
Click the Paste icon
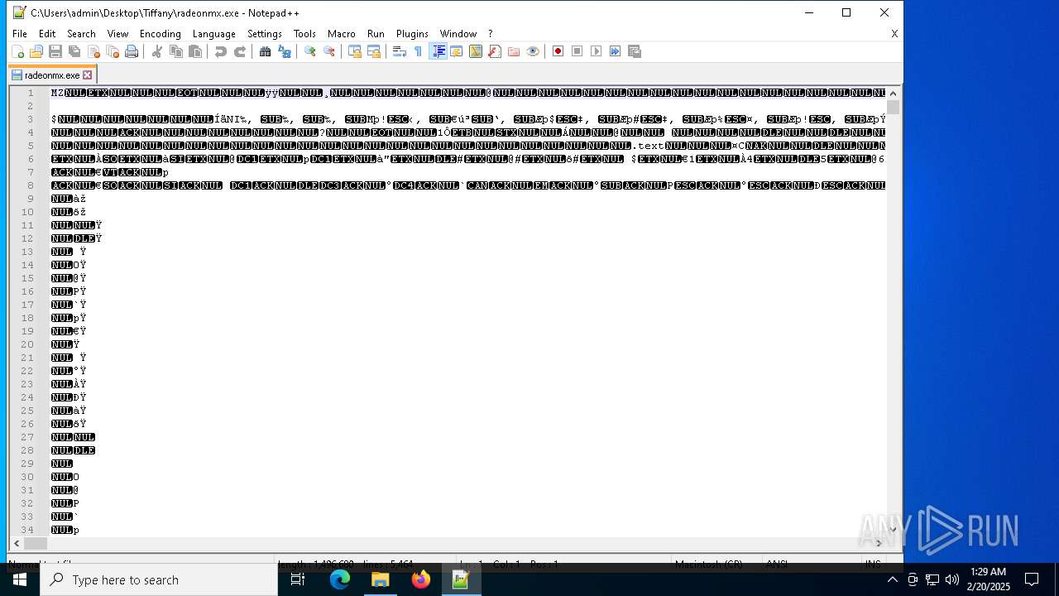(x=195, y=51)
